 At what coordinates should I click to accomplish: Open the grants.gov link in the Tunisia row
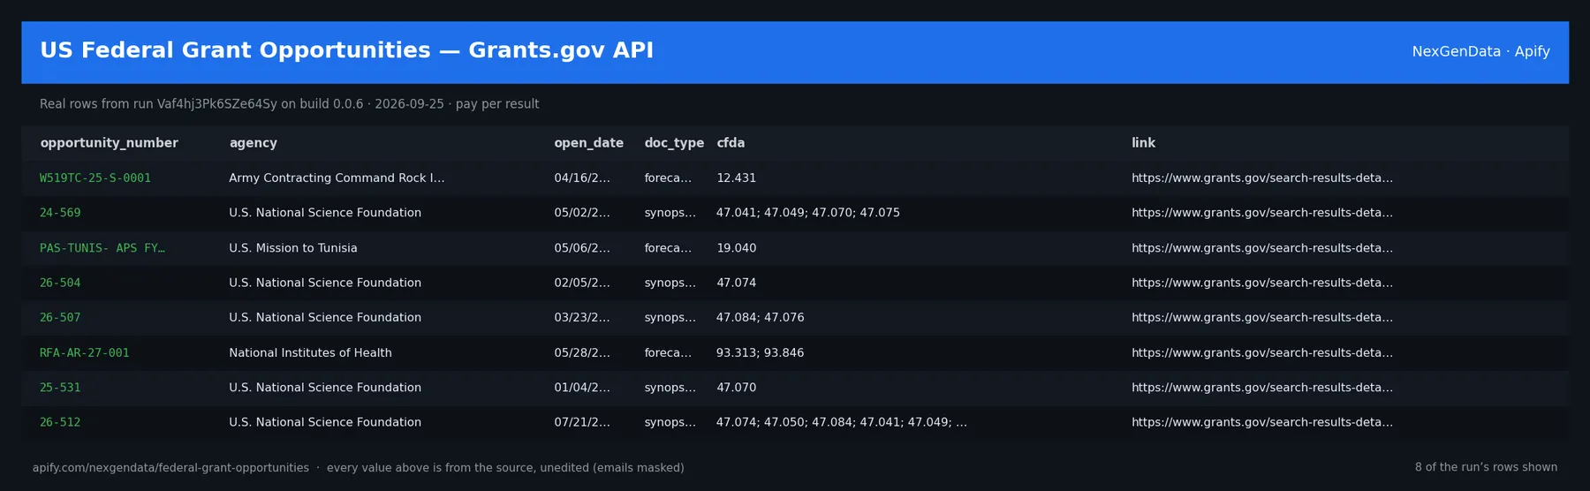point(1262,248)
